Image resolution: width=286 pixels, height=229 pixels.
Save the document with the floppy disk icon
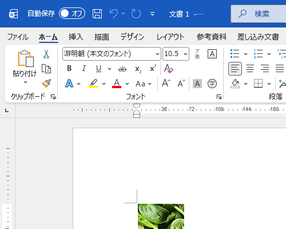point(97,14)
